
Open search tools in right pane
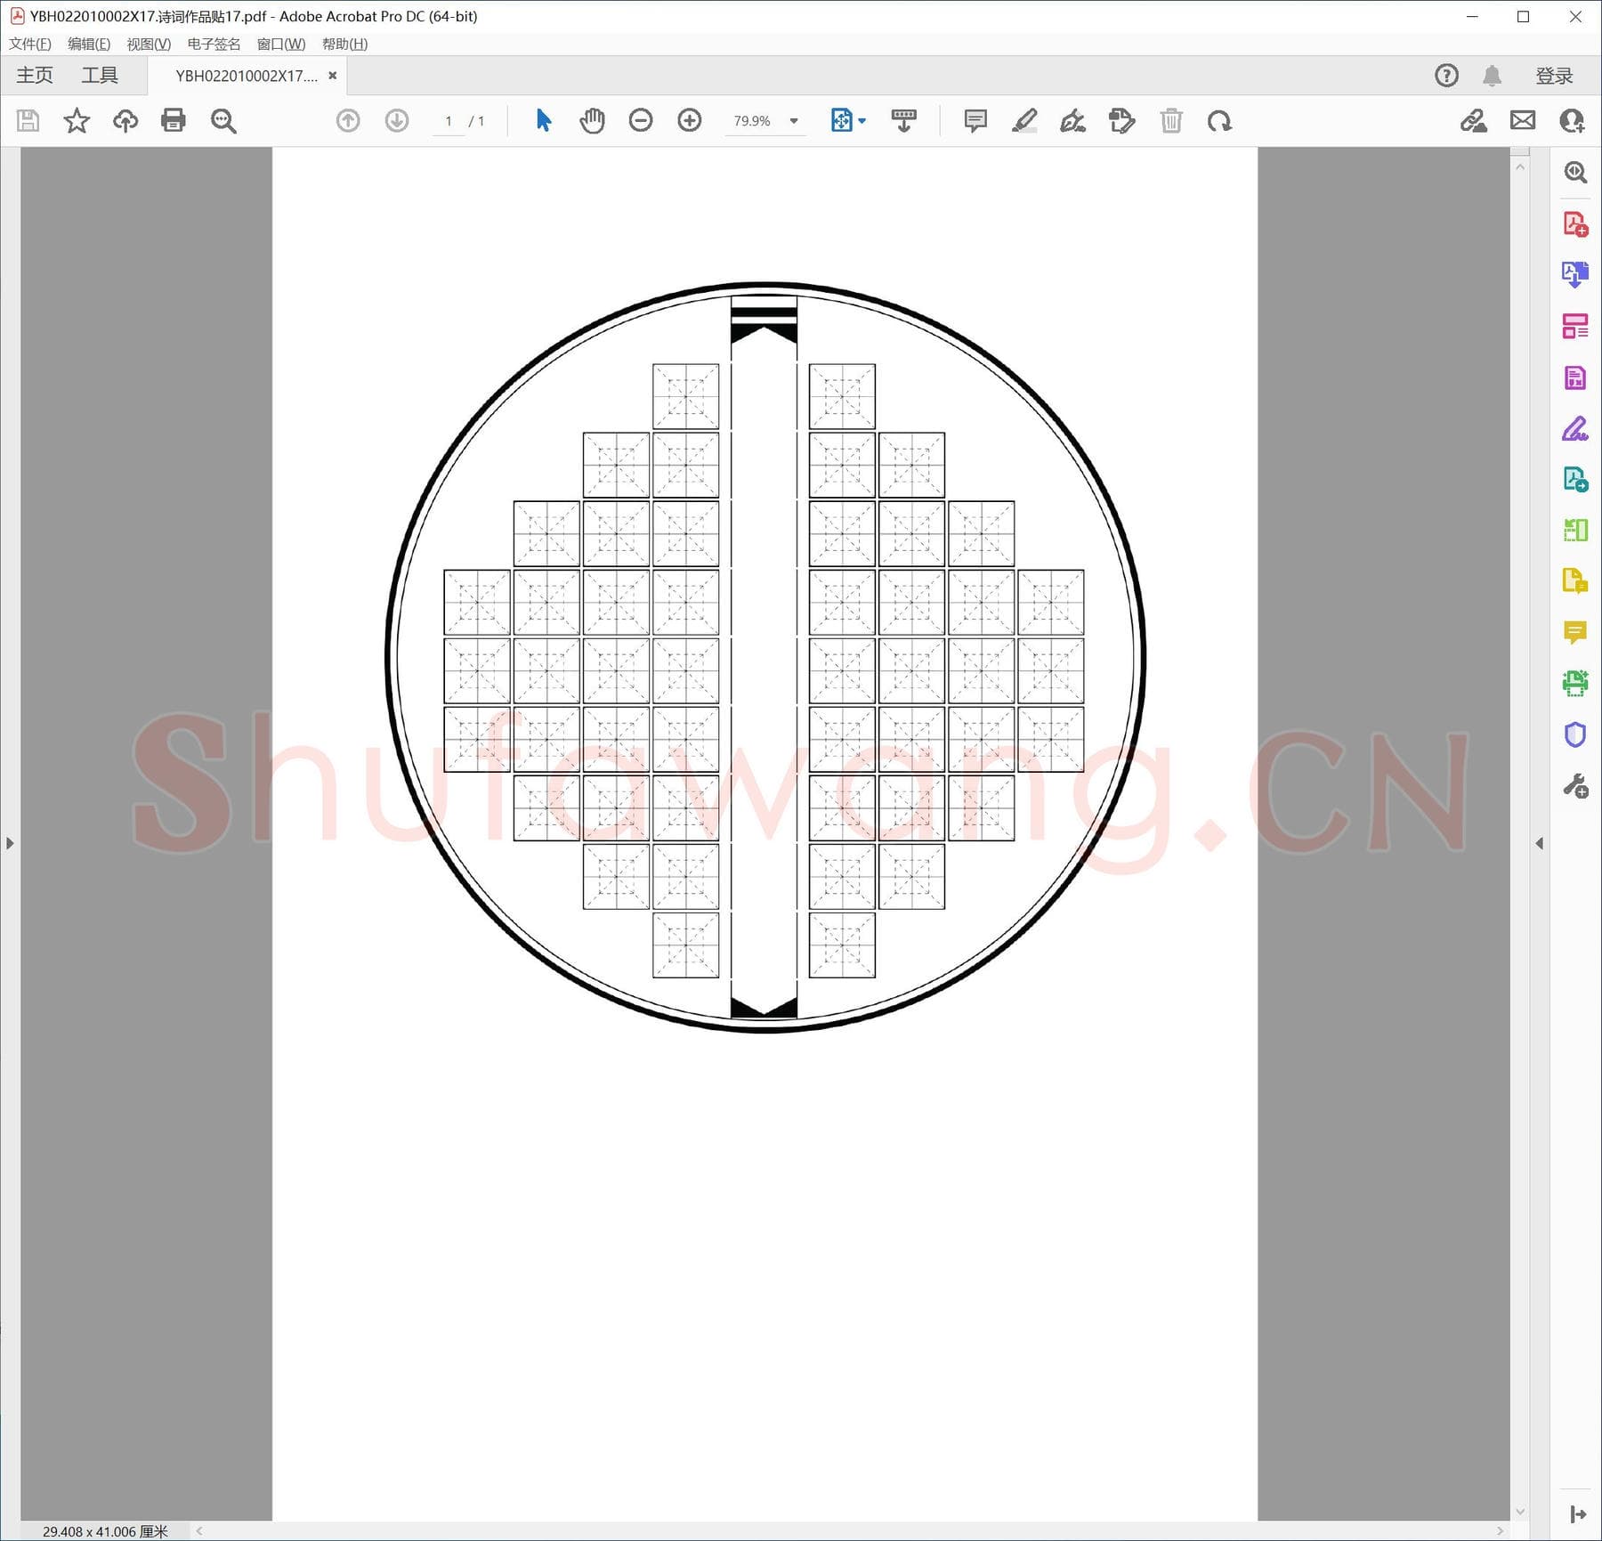(x=1575, y=172)
